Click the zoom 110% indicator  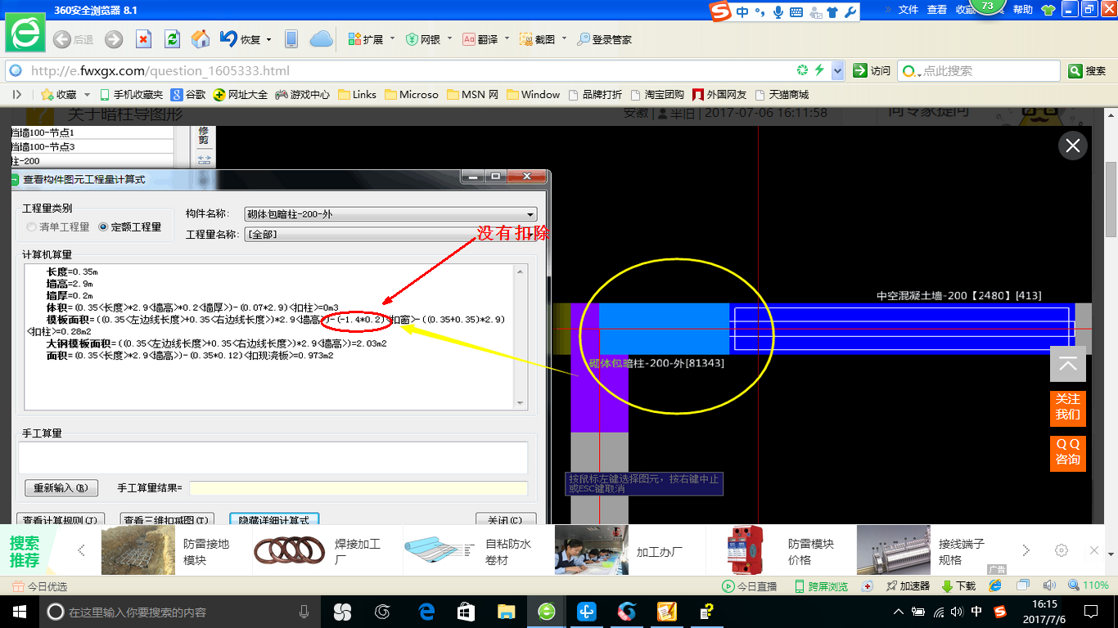pos(1088,585)
